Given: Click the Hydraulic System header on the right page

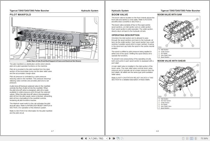Looking at the screenshot, I should coord(120,11).
